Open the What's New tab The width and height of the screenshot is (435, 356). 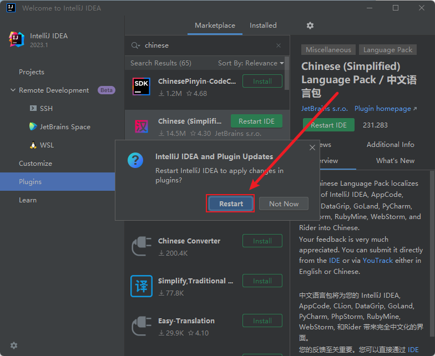395,161
